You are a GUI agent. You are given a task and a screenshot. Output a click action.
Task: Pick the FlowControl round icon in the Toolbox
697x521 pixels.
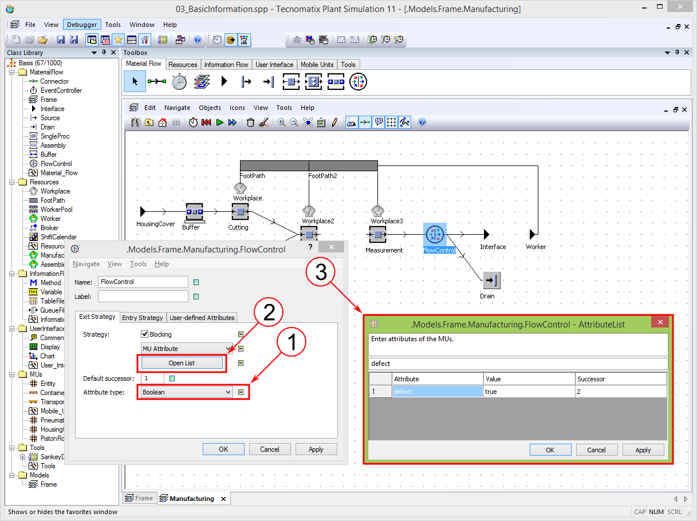358,82
